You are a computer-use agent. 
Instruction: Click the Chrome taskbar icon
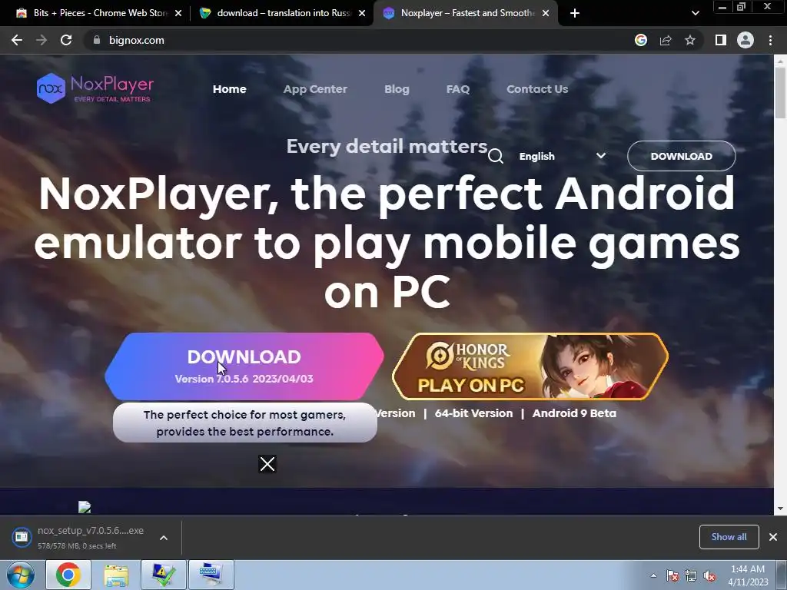click(x=68, y=575)
